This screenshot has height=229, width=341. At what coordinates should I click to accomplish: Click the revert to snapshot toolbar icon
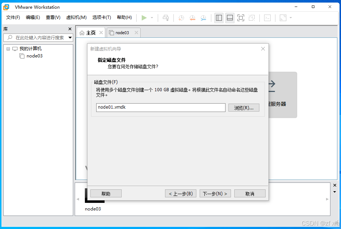pyautogui.click(x=192, y=17)
